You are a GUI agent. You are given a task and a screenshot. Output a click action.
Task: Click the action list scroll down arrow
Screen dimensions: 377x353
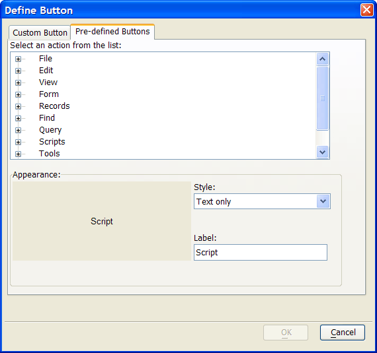pos(322,152)
